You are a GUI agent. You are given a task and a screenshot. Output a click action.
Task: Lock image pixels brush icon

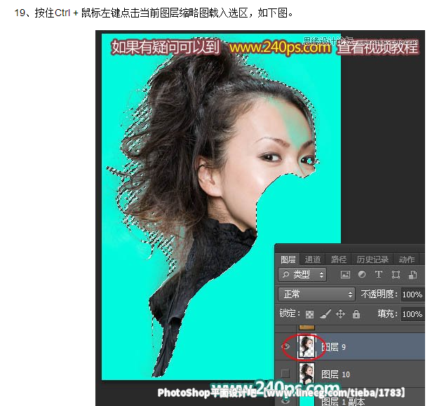pyautogui.click(x=325, y=314)
